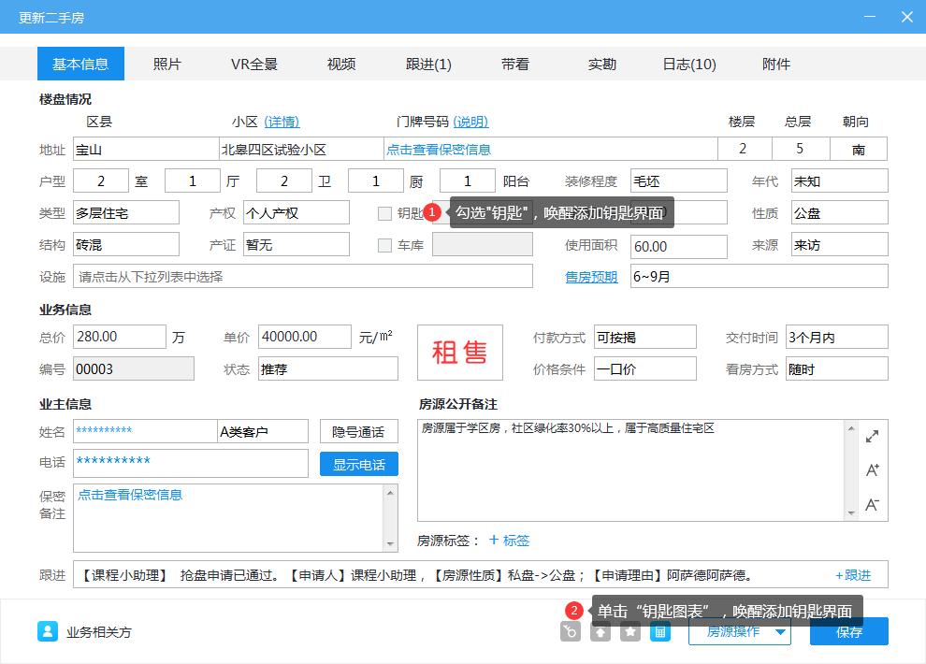Click the upload arrow icon in bottom toolbar

[x=599, y=632]
